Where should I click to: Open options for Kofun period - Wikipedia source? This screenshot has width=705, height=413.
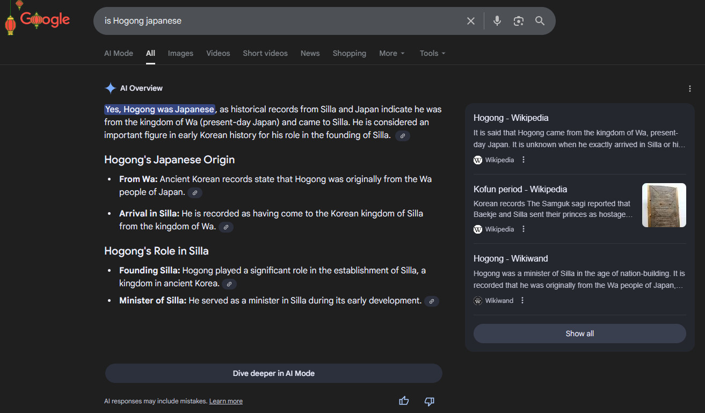(524, 229)
